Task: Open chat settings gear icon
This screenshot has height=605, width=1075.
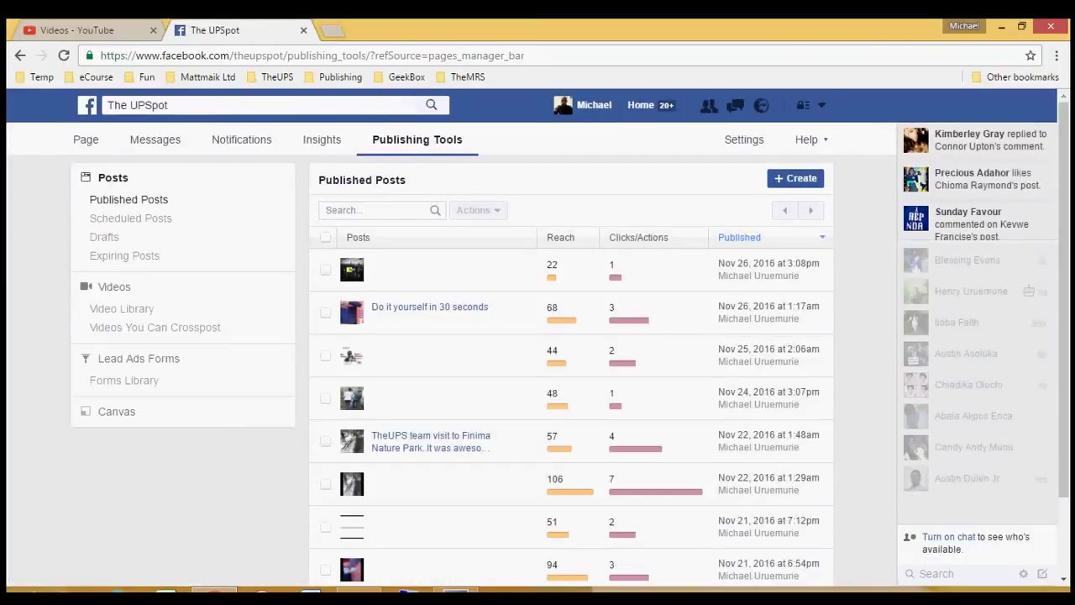Action: (1023, 574)
